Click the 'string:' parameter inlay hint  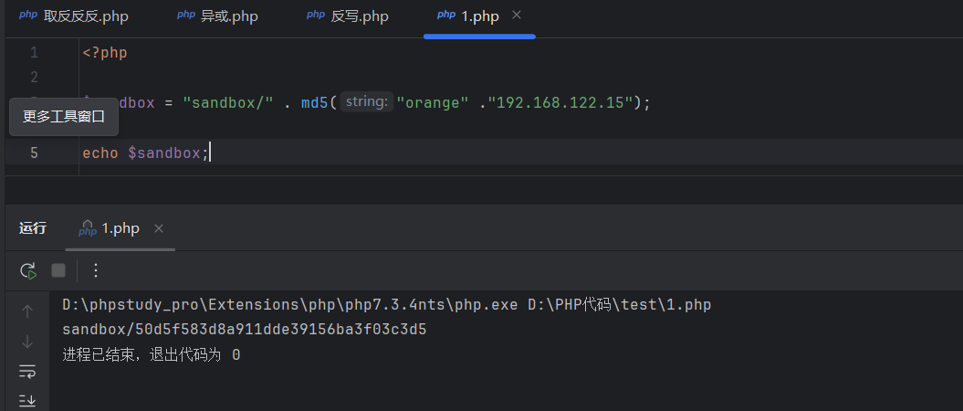click(367, 102)
